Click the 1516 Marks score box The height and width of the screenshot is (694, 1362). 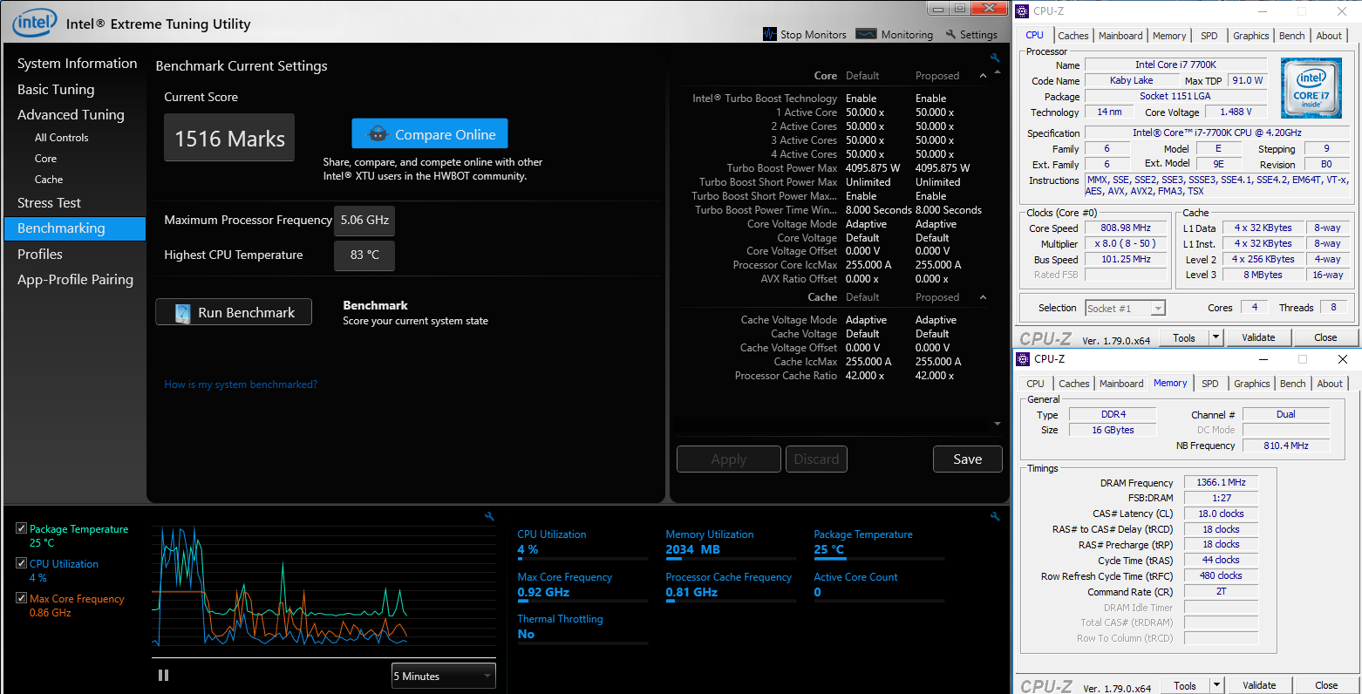(229, 138)
